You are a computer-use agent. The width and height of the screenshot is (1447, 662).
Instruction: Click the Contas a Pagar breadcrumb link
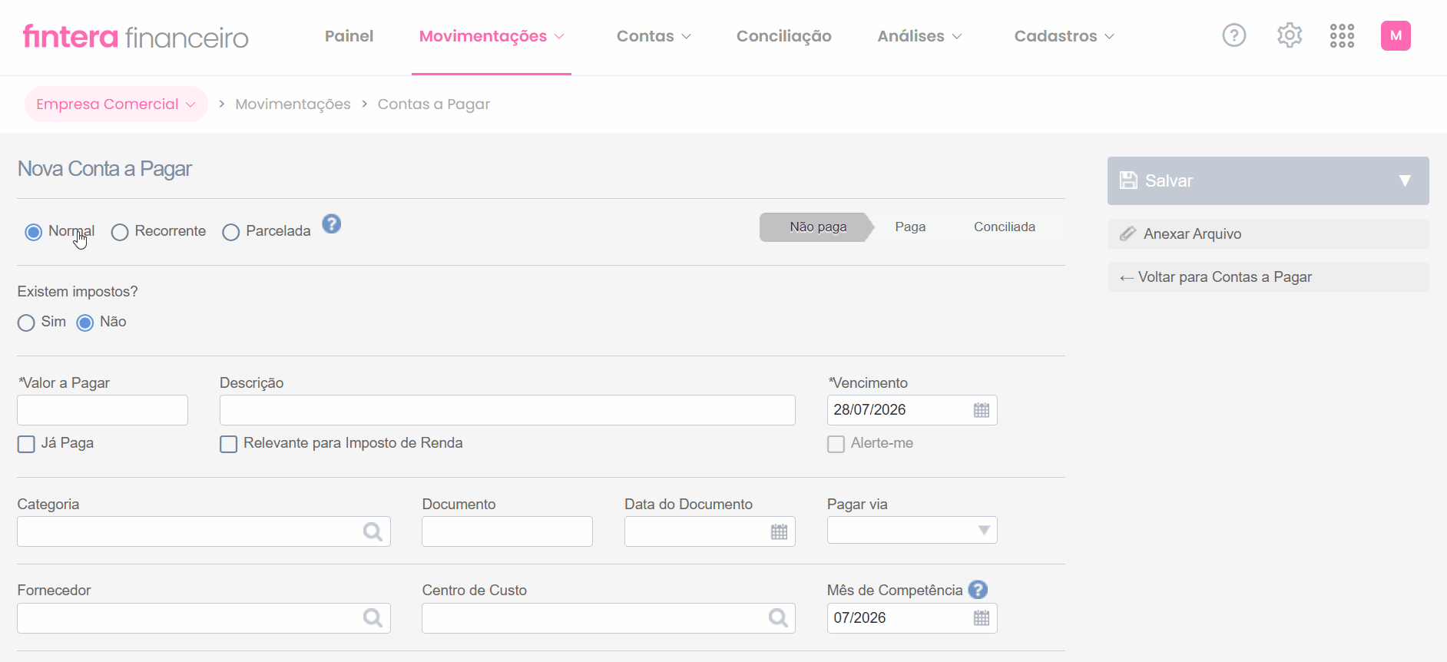tap(433, 104)
